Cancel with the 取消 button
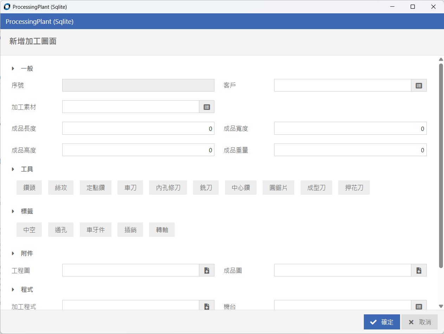Image resolution: width=444 pixels, height=334 pixels. click(x=420, y=322)
